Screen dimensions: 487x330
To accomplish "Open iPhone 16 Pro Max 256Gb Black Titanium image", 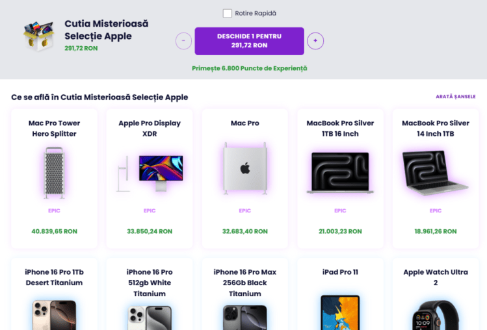I will [x=245, y=317].
